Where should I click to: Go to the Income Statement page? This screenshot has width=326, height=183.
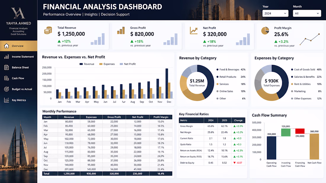point(23,57)
